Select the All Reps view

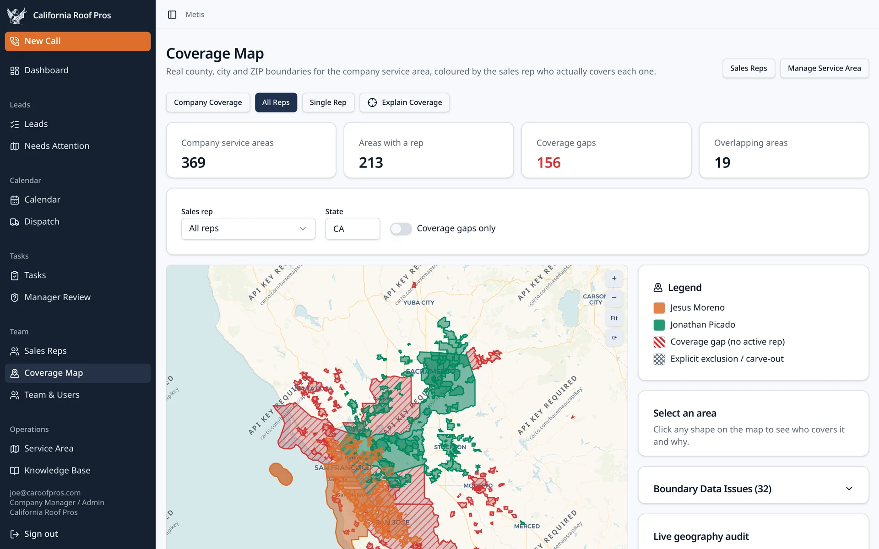(276, 102)
